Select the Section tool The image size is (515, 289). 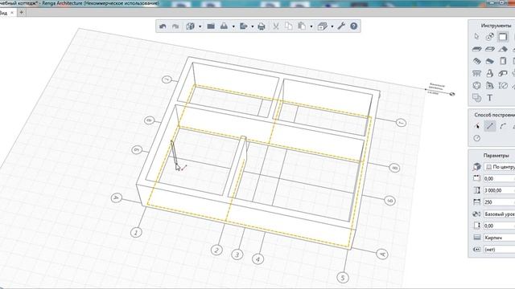pos(490,86)
